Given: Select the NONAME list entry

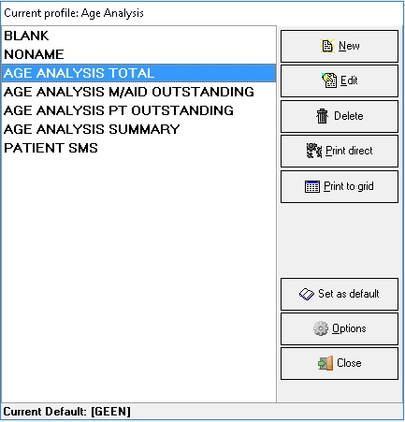Looking at the screenshot, I should 138,54.
